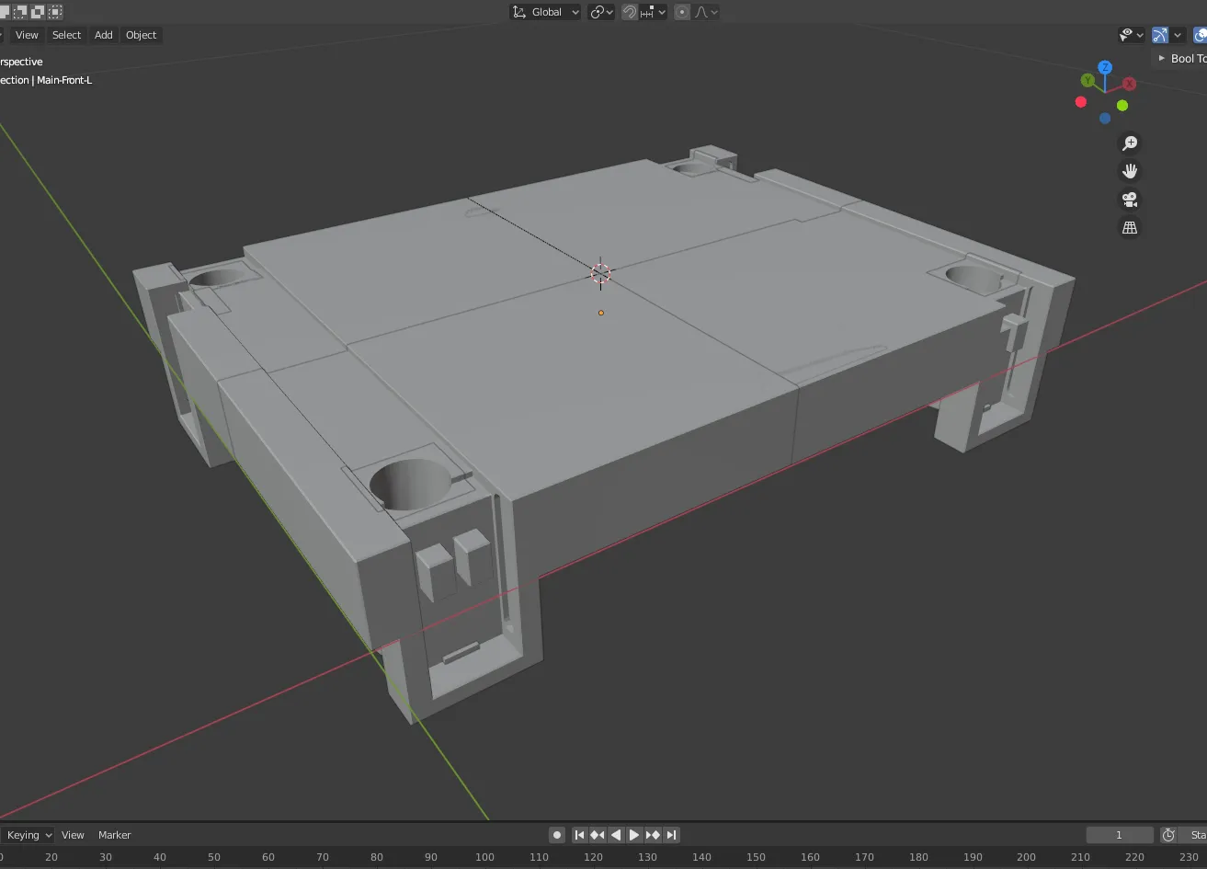This screenshot has width=1207, height=869.
Task: Click the green Y axis gizmo circle
Action: 1087,81
